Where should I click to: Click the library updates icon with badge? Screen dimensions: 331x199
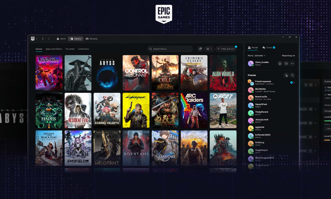200,49
